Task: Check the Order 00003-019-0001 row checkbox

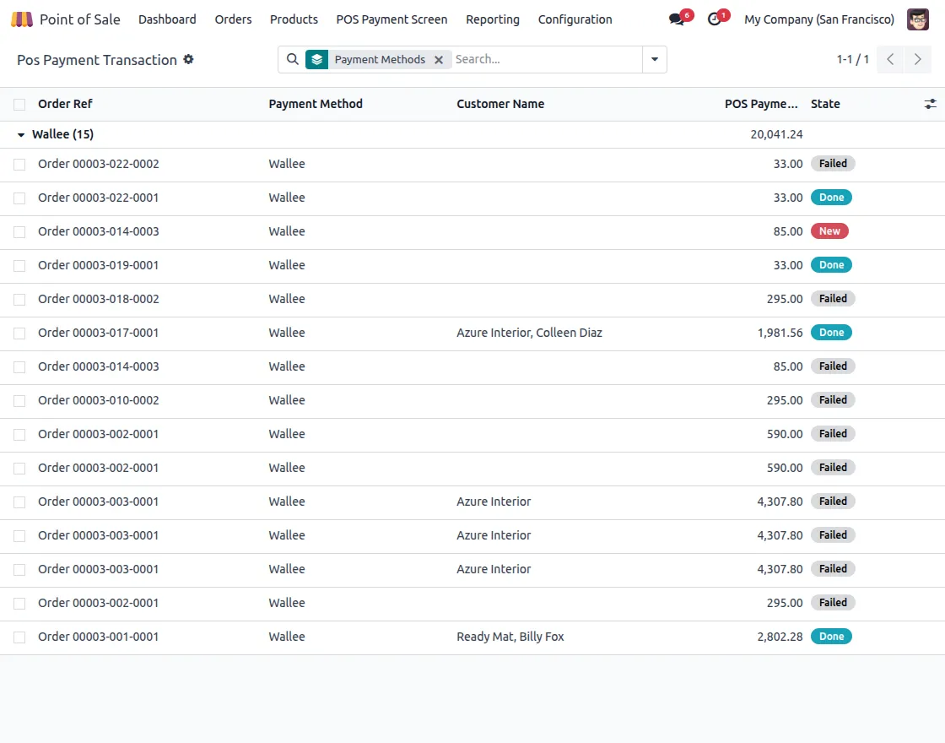Action: (x=19, y=265)
